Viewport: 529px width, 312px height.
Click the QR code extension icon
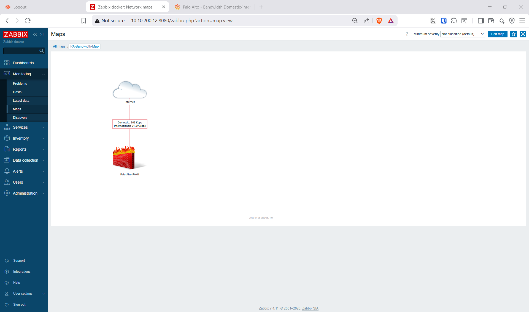coord(433,21)
